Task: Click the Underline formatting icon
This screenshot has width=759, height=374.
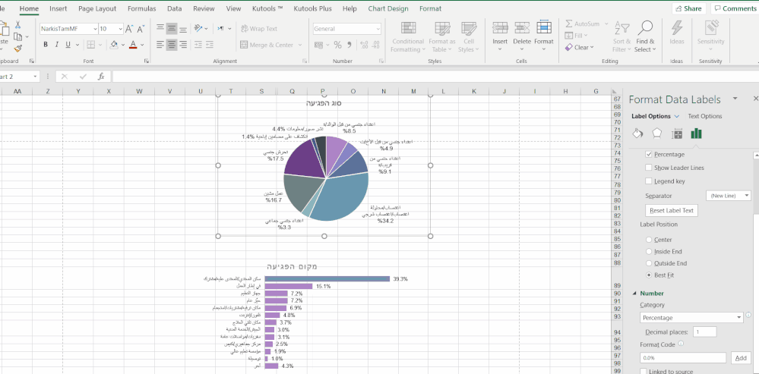Action: tap(68, 45)
